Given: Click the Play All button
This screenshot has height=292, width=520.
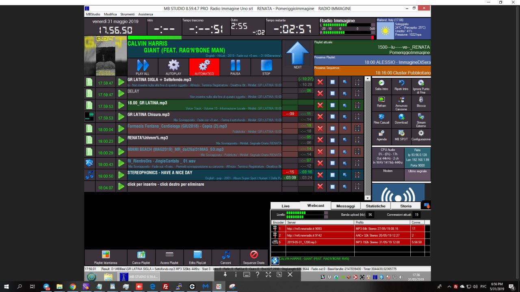Looking at the screenshot, I should click(143, 67).
